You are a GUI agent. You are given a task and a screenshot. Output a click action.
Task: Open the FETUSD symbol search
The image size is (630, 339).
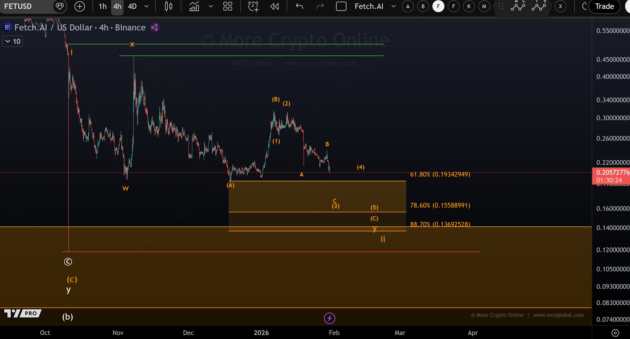pos(18,6)
